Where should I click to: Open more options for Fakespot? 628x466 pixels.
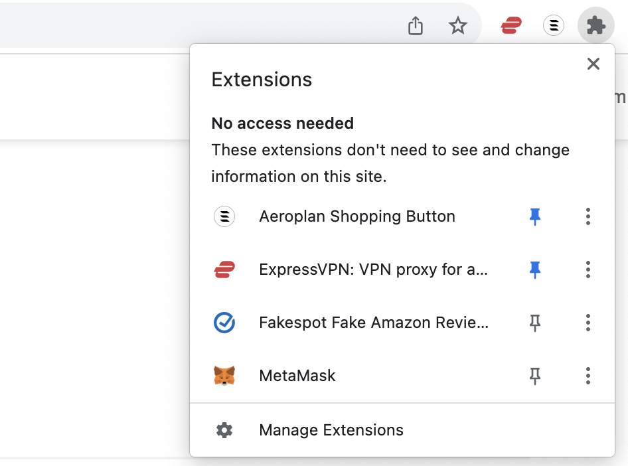[588, 323]
